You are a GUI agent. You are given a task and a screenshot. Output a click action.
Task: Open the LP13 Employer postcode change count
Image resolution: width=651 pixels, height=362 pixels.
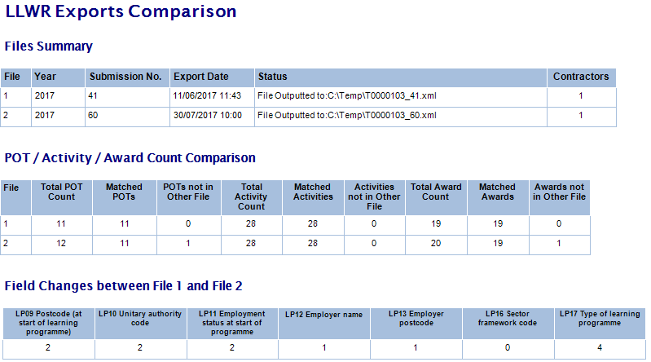click(x=416, y=348)
